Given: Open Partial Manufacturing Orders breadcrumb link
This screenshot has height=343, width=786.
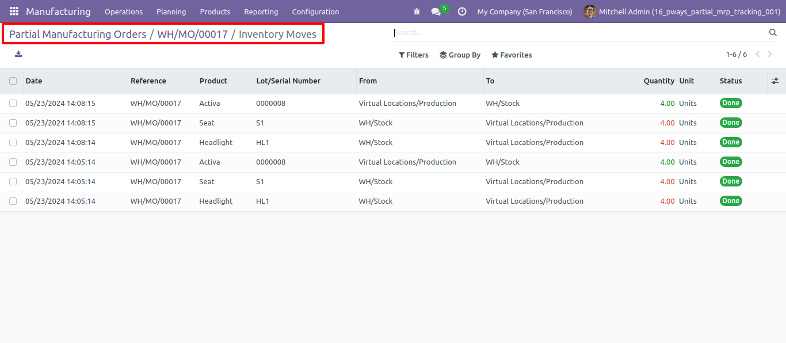Looking at the screenshot, I should pos(78,35).
